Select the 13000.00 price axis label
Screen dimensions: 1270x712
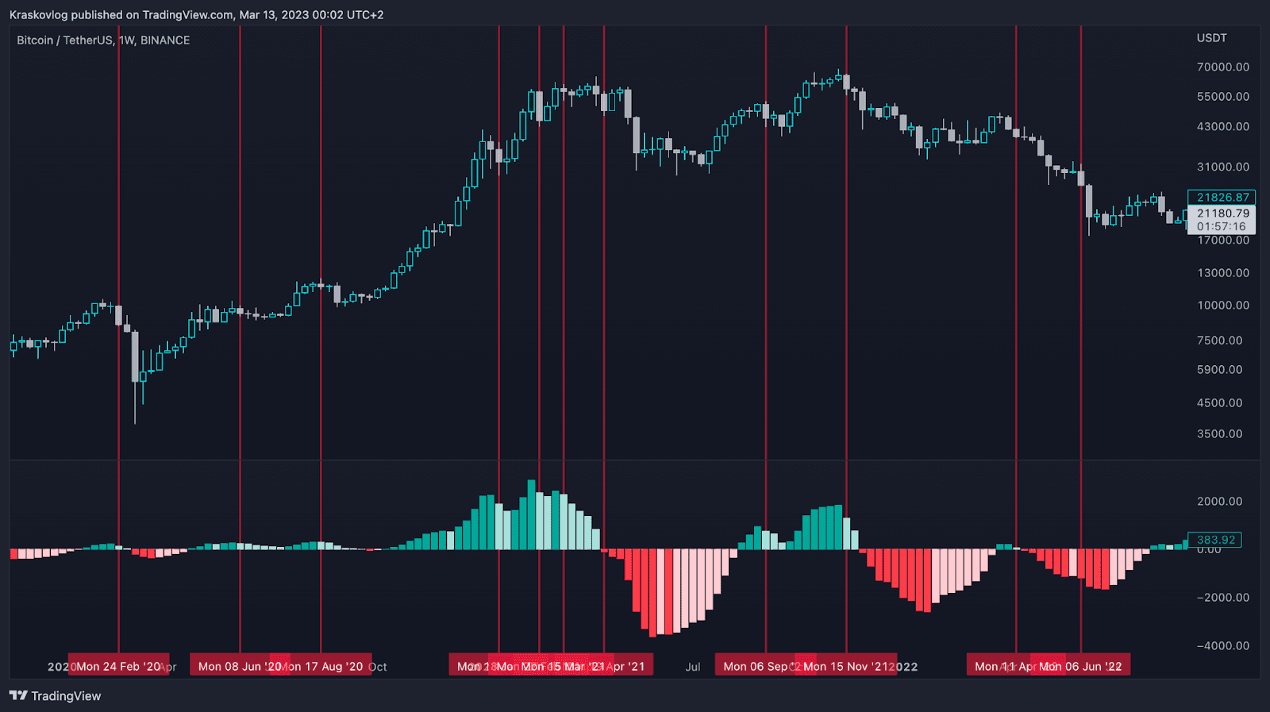pyautogui.click(x=1223, y=273)
